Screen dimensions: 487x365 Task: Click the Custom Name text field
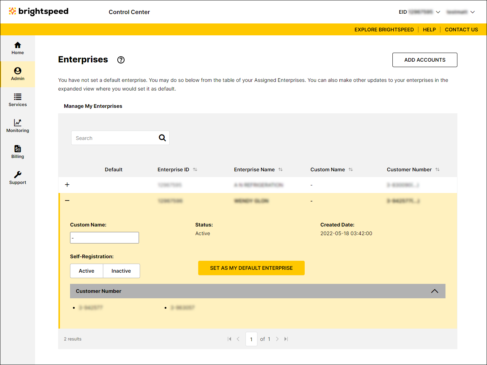coord(104,238)
